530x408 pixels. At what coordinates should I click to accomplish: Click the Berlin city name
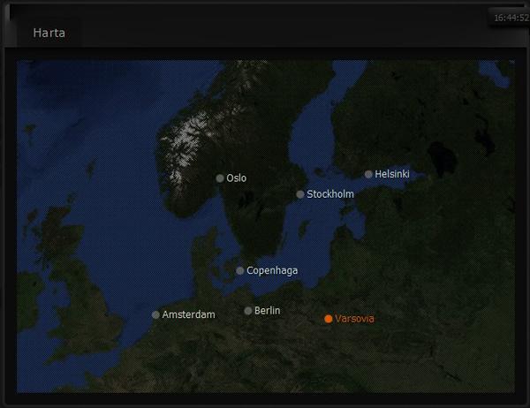pos(268,311)
